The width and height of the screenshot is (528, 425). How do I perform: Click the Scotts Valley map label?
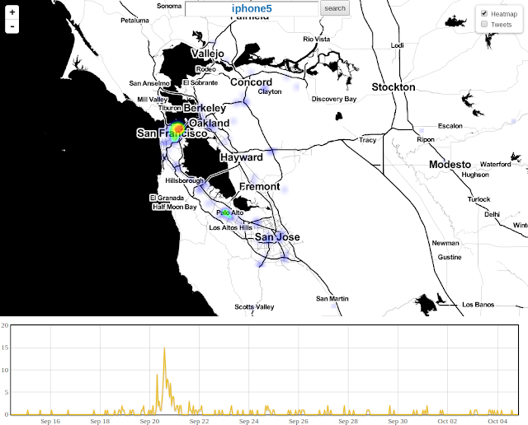pyautogui.click(x=254, y=306)
